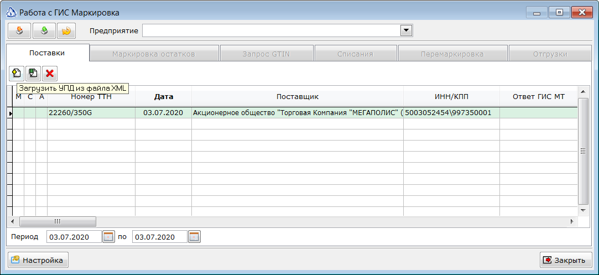
Task: Switch to the Отгрузки tab
Action: 550,54
